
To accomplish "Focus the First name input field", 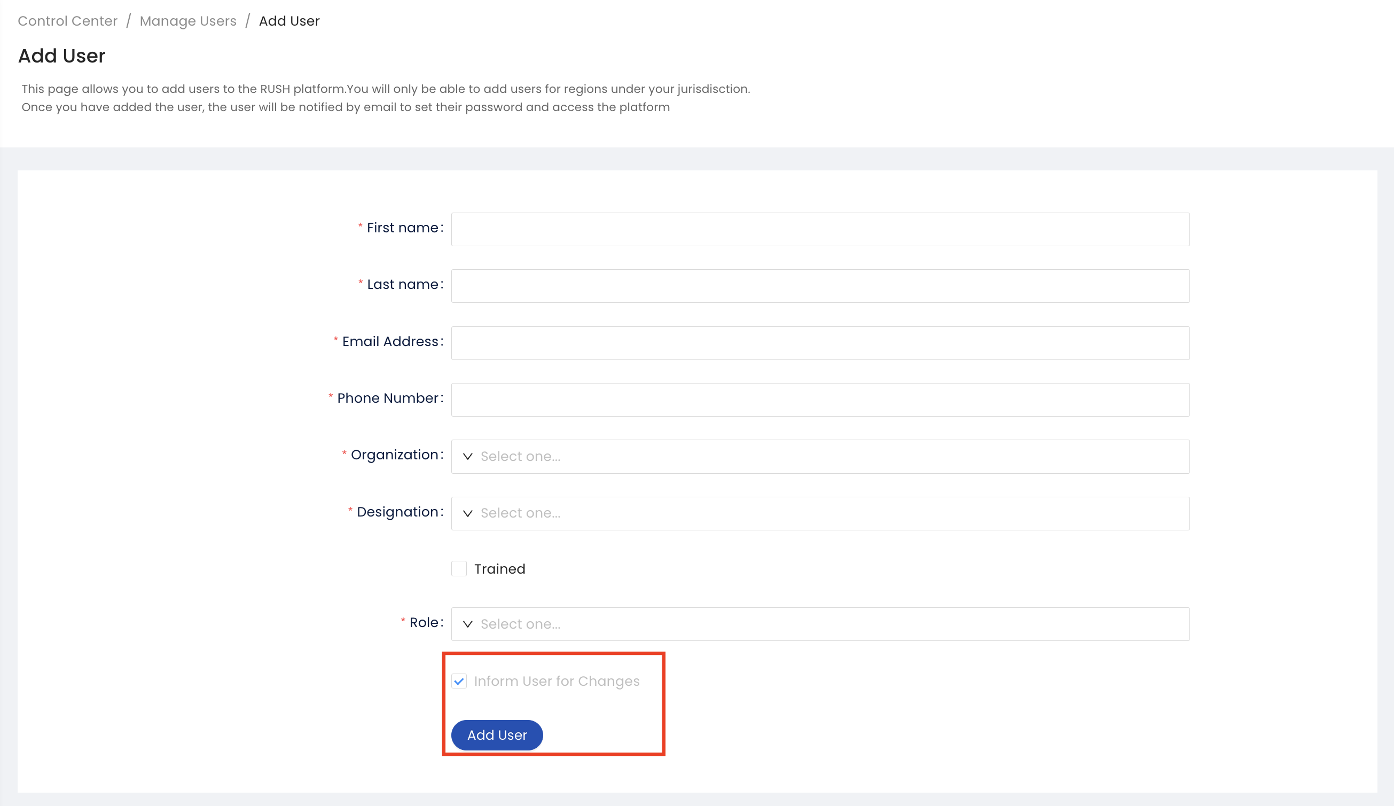I will (820, 229).
